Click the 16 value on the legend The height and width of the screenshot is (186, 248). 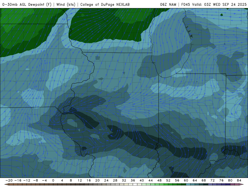89,180
